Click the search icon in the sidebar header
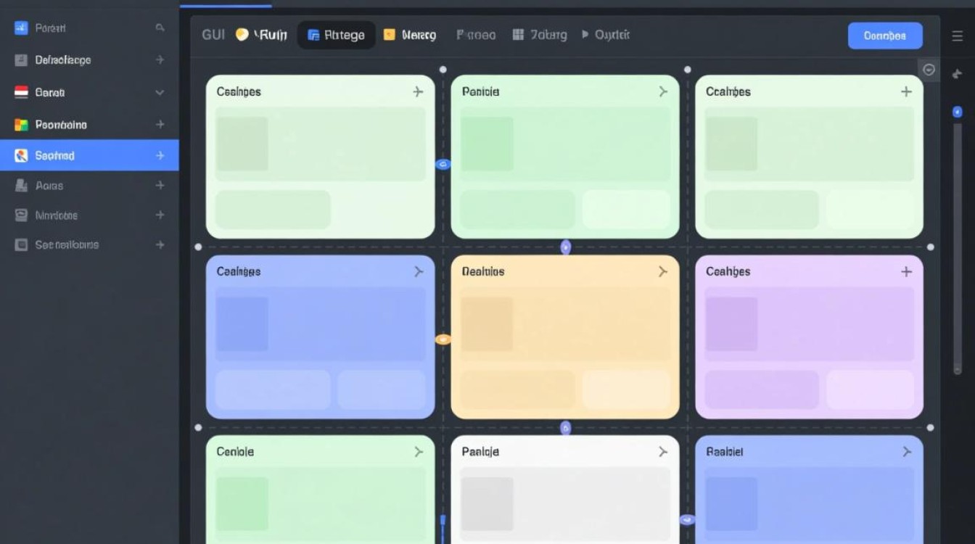This screenshot has height=544, width=975. (x=160, y=28)
